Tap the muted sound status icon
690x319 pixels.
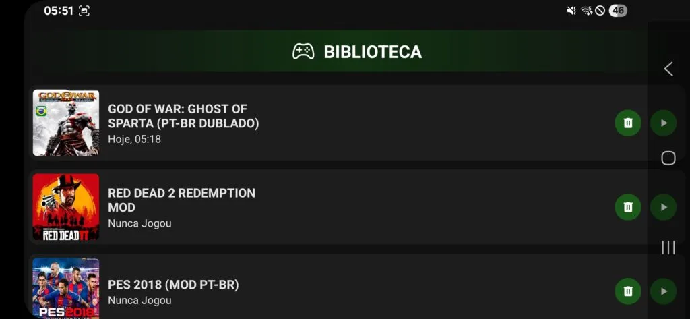[571, 11]
